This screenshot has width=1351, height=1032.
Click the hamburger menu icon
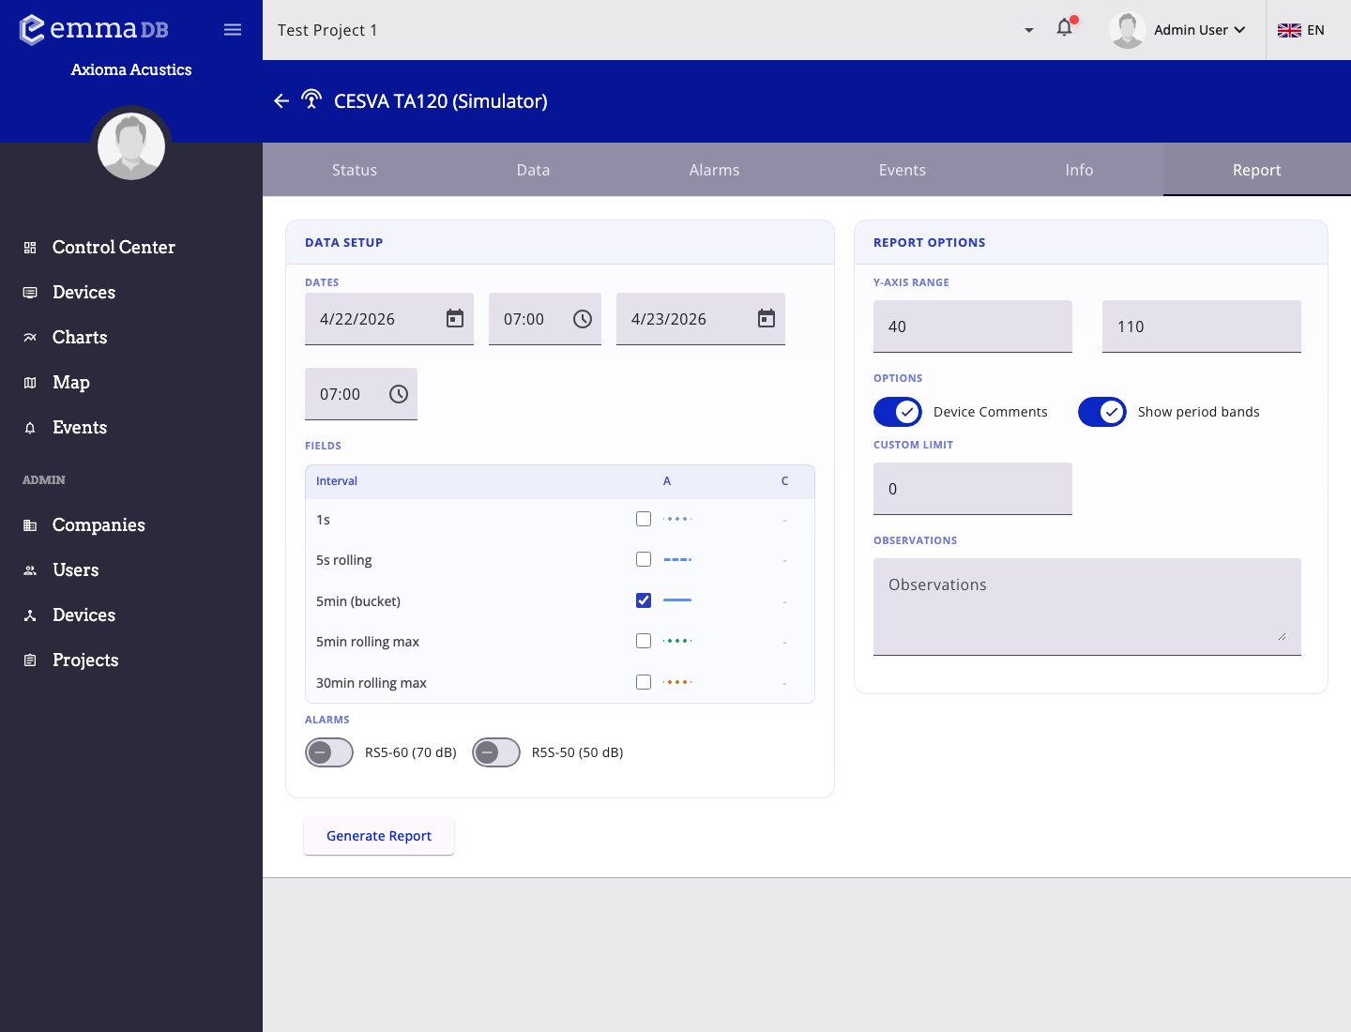[233, 30]
